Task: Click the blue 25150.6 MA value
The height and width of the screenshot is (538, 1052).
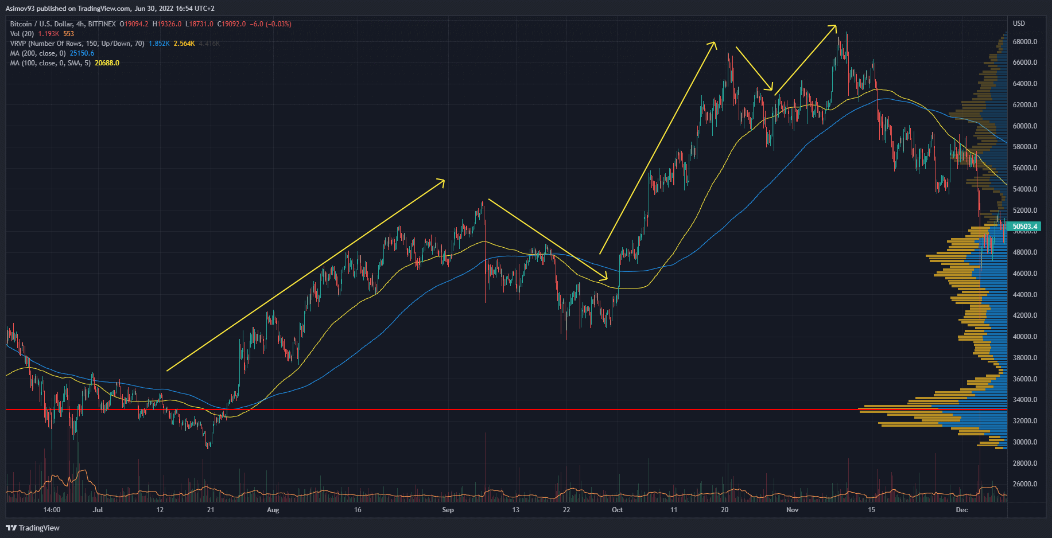Action: (x=81, y=53)
